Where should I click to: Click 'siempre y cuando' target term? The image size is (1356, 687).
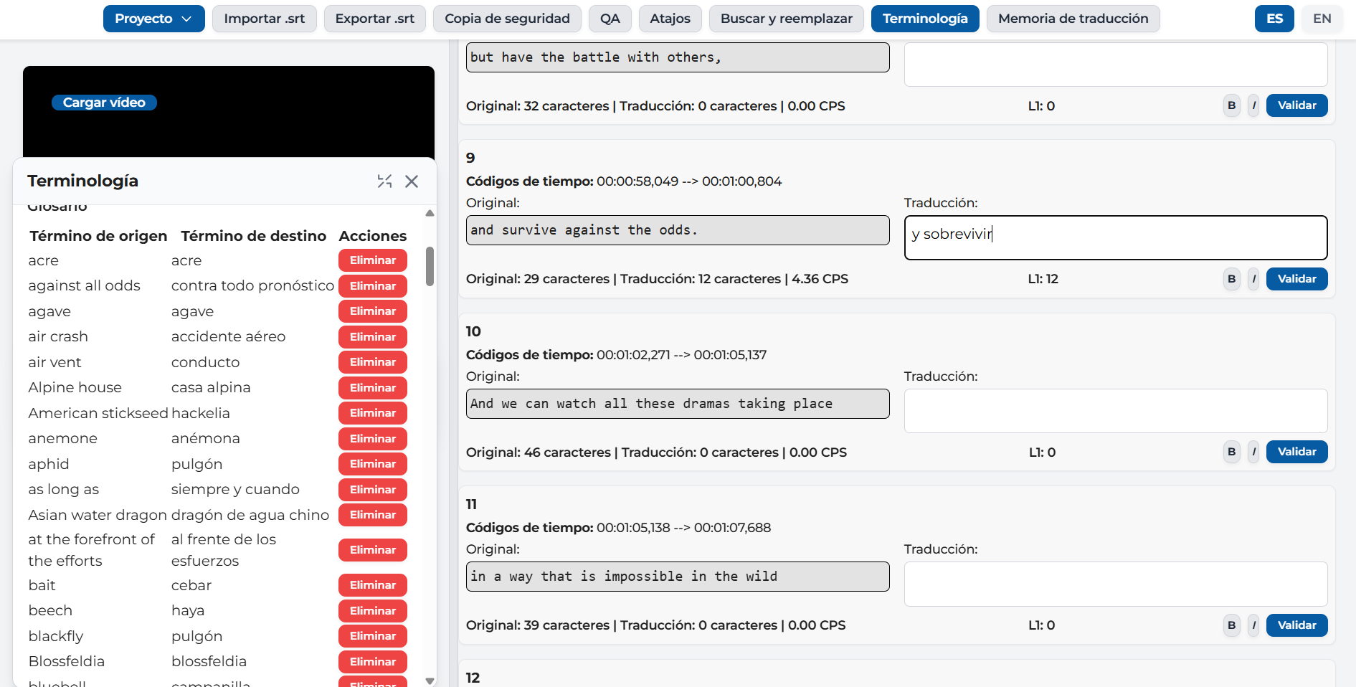(235, 490)
